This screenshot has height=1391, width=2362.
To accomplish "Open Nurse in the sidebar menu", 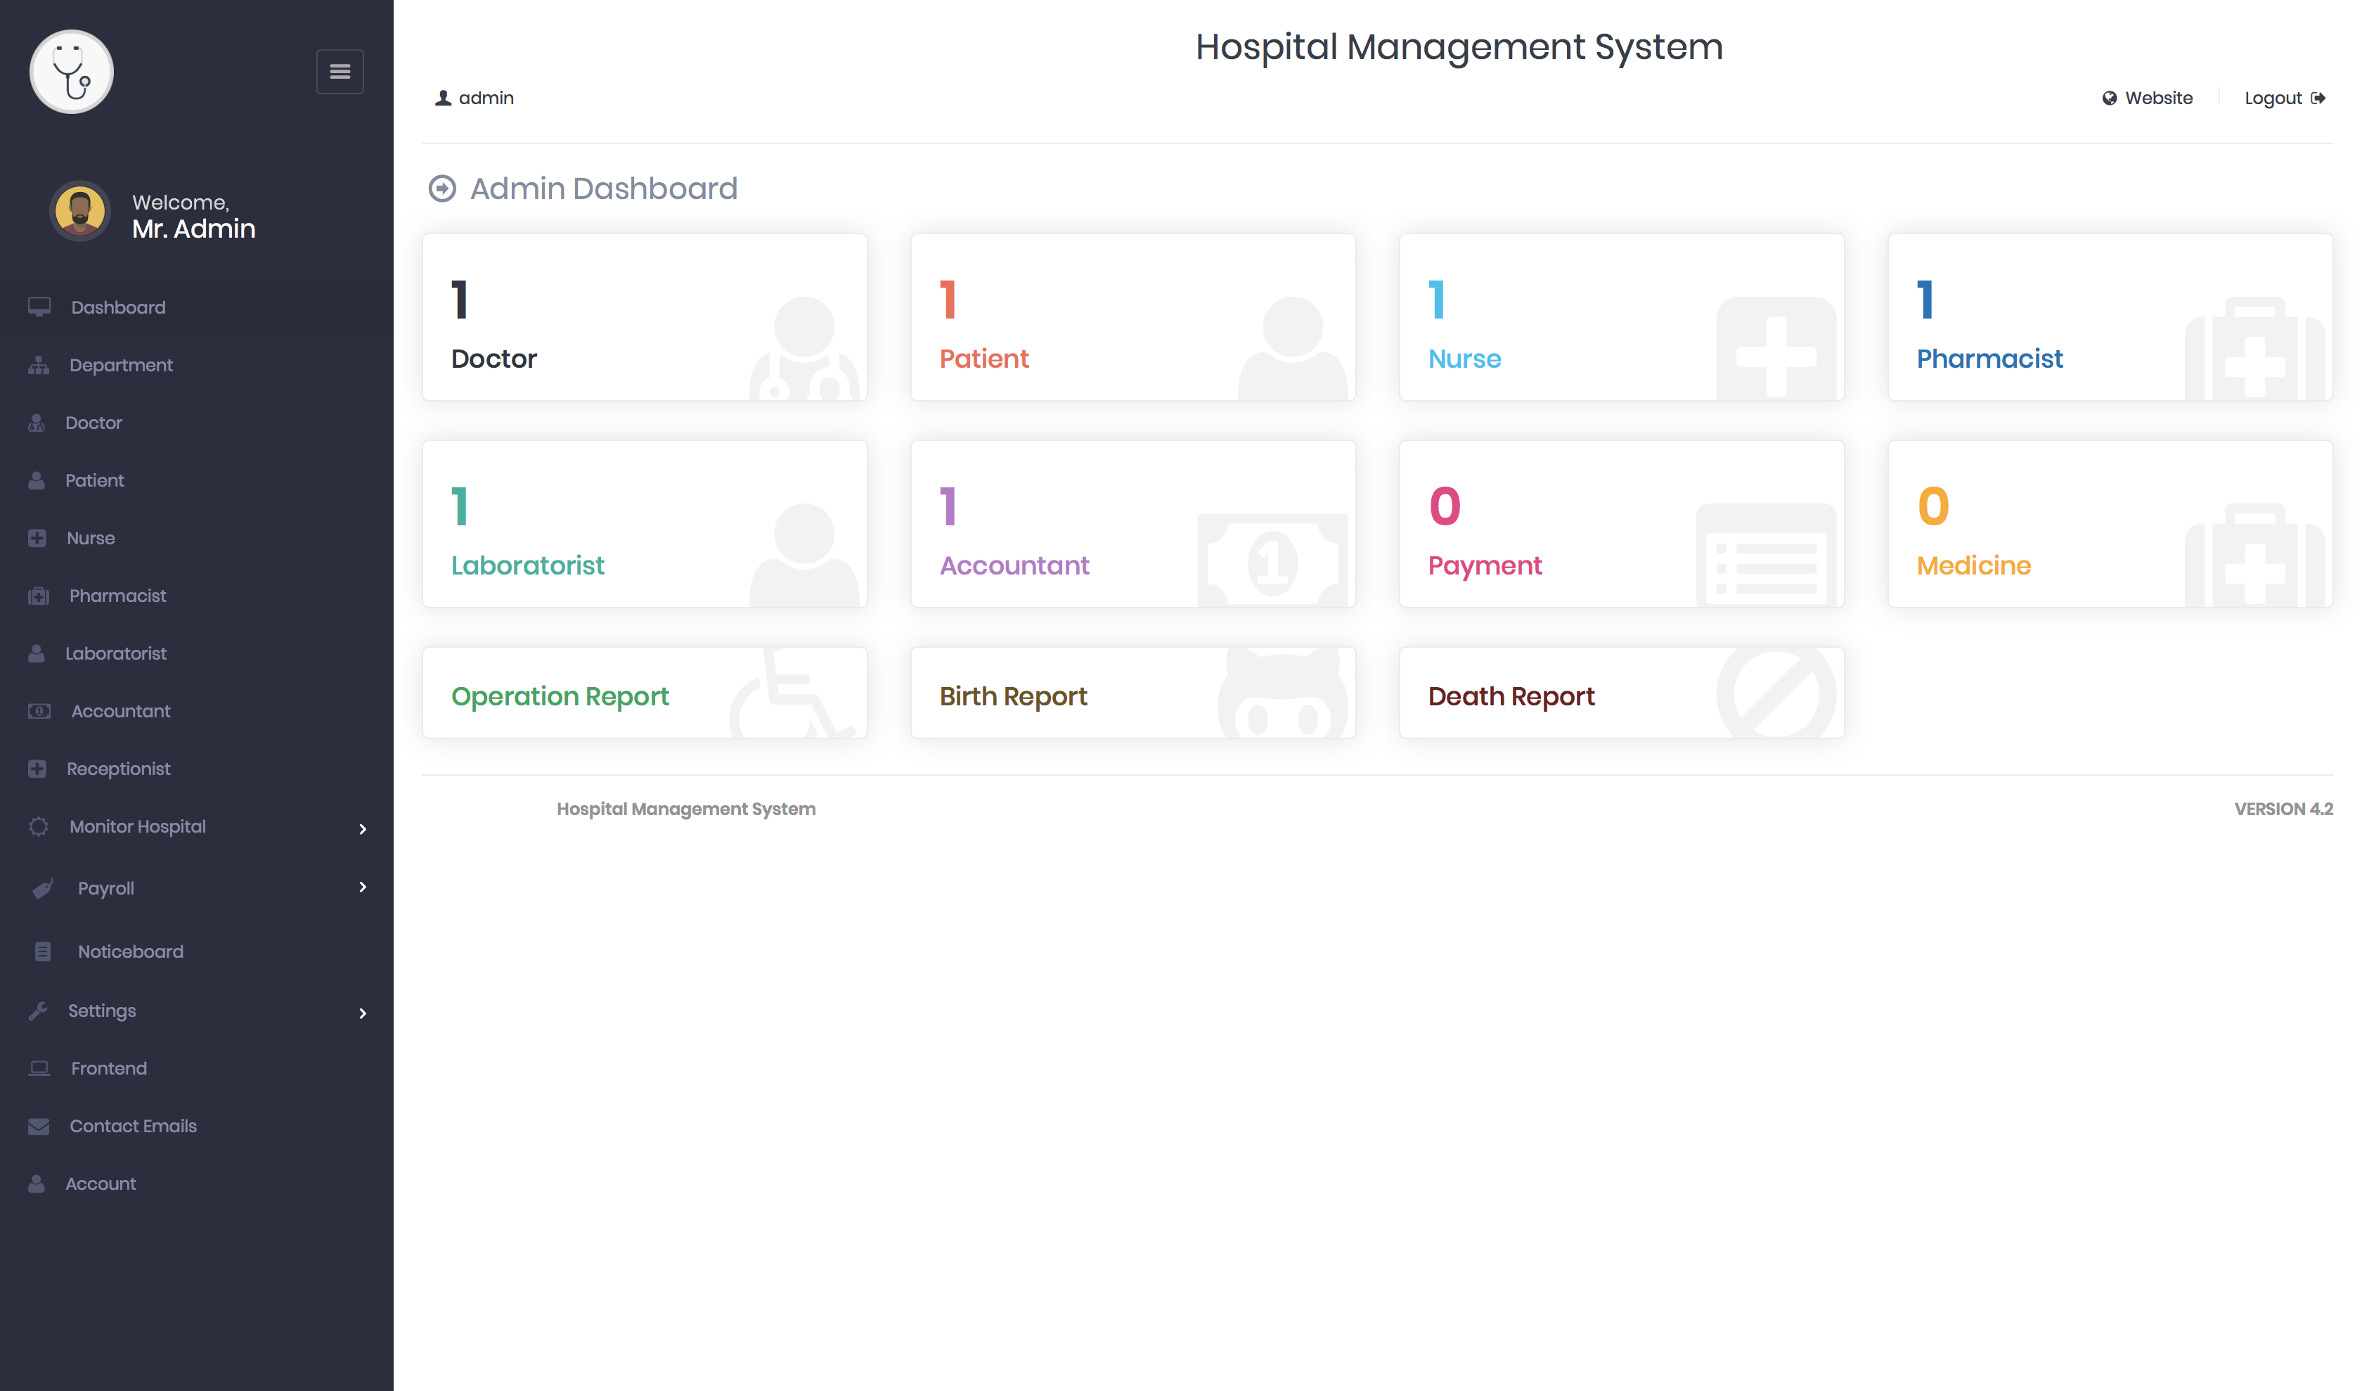I will click(197, 538).
